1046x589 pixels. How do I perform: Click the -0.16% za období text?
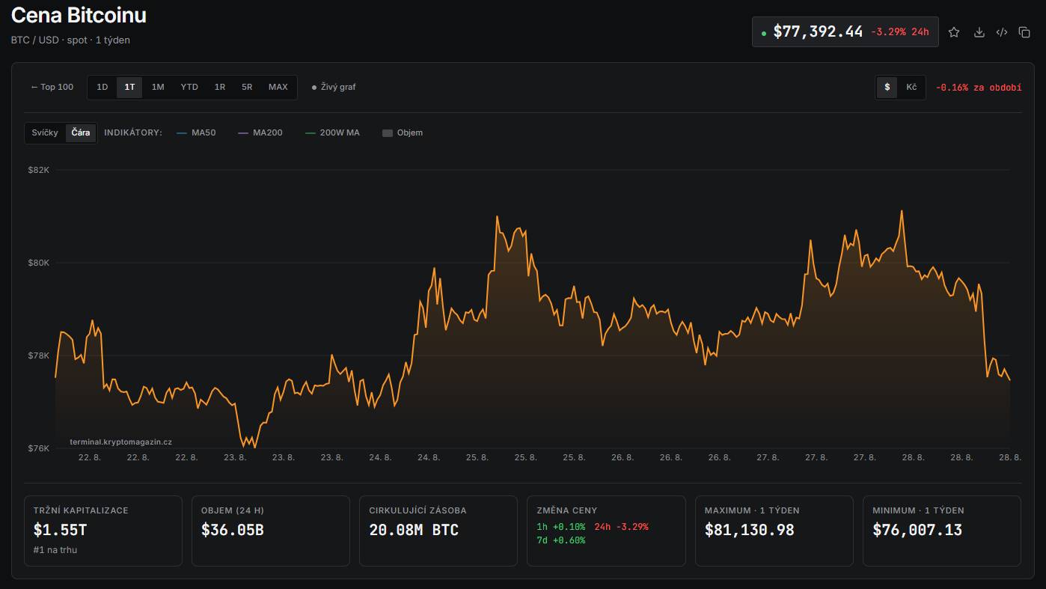point(979,87)
